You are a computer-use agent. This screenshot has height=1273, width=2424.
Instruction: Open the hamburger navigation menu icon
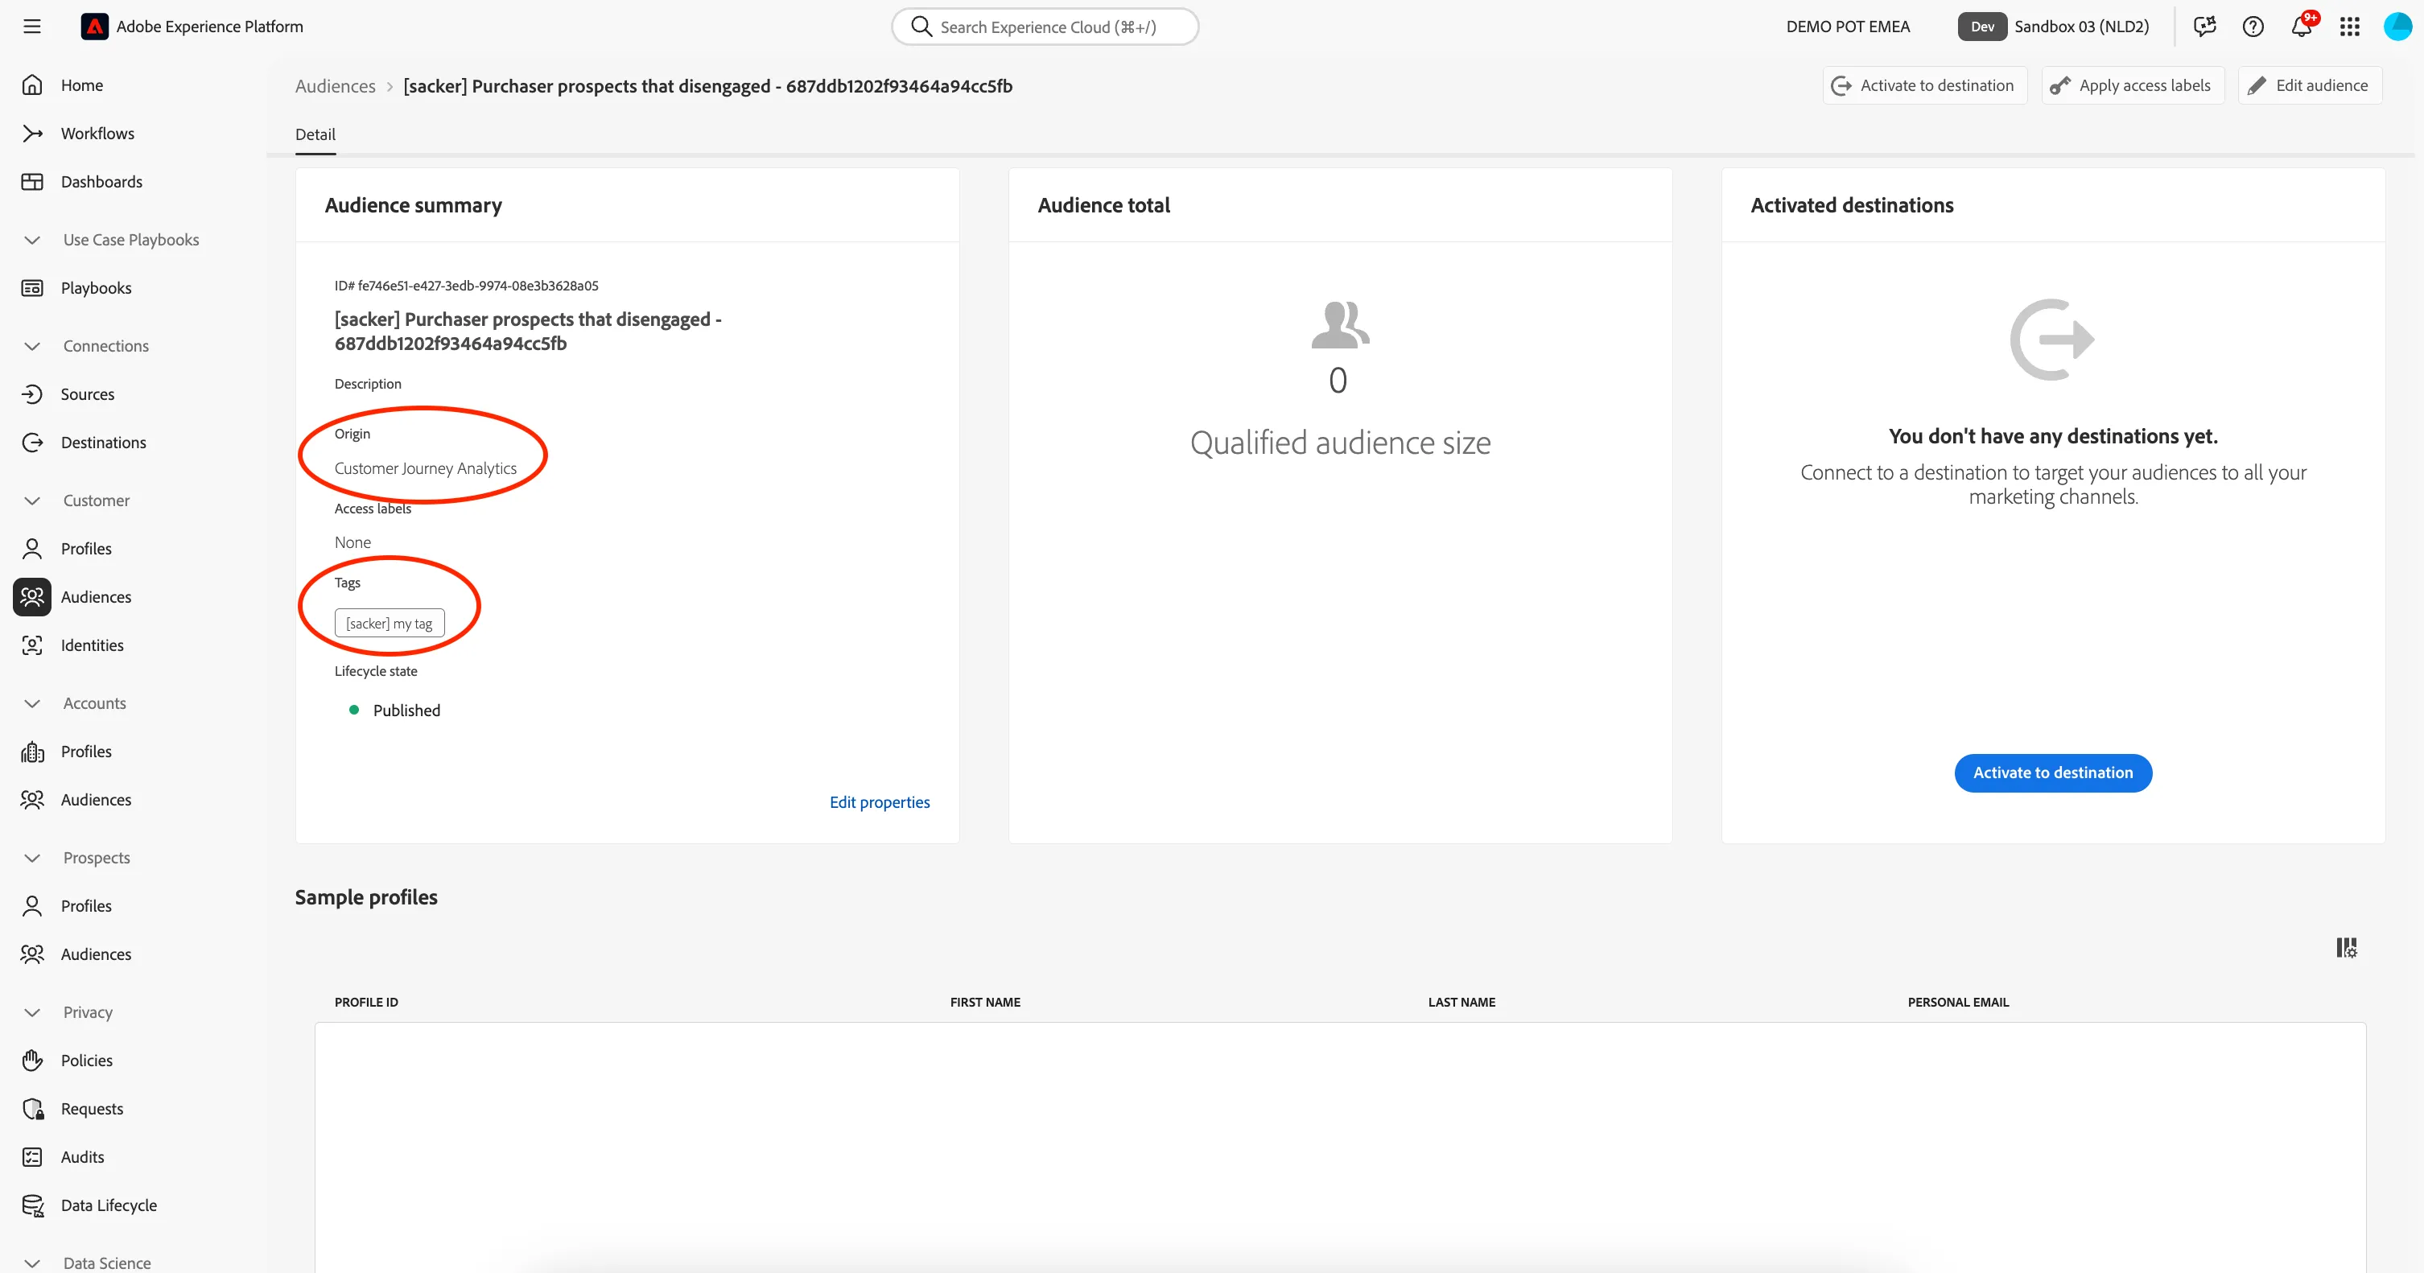(x=32, y=27)
